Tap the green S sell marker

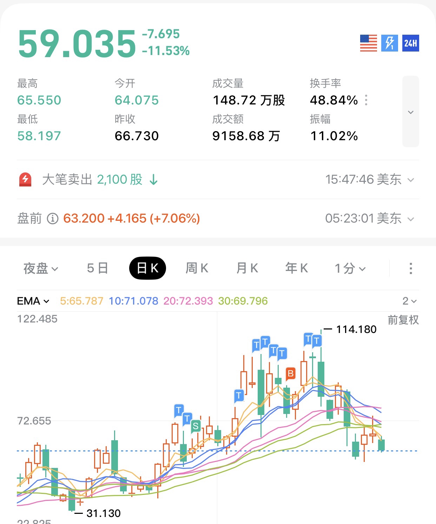[x=196, y=426]
